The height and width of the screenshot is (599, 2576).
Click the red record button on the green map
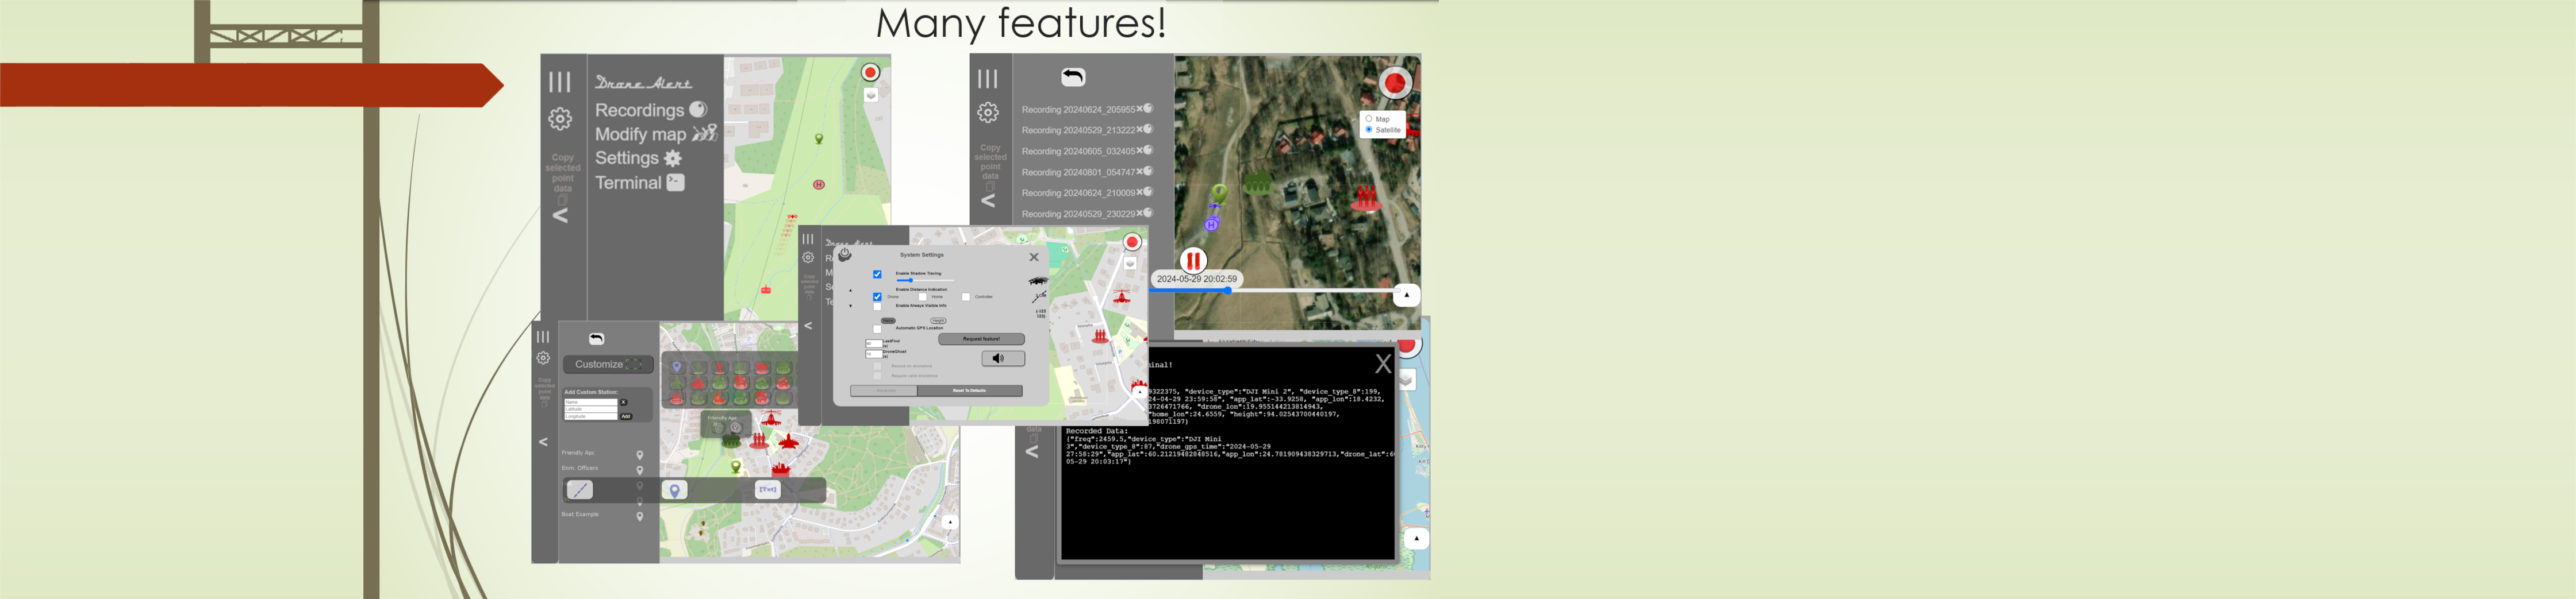pos(870,72)
